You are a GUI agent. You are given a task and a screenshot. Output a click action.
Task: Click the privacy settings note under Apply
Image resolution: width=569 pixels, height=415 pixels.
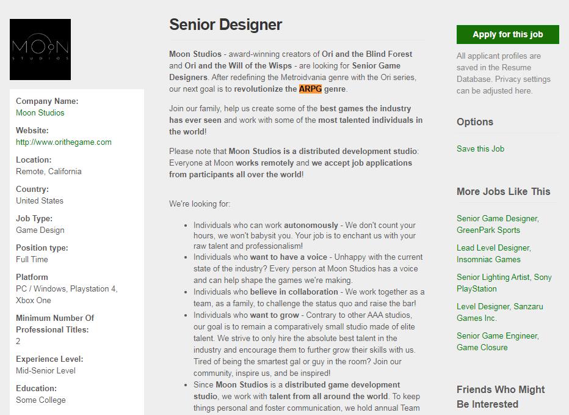503,73
